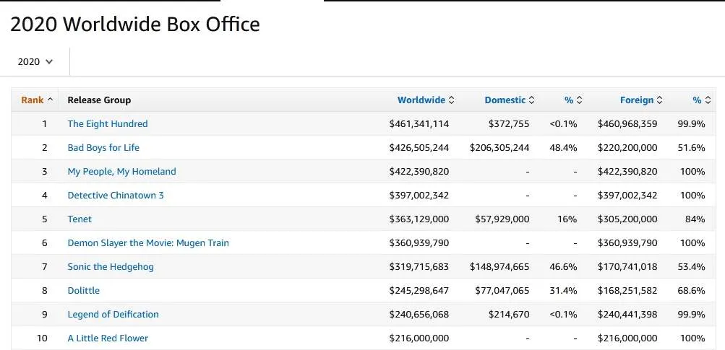725x350 pixels.
Task: Sort by foreign percentage column
Action: tap(700, 100)
